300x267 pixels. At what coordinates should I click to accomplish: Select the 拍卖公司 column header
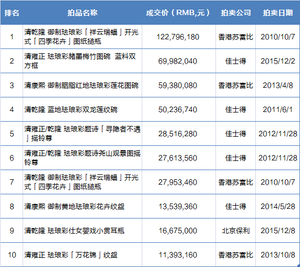pyautogui.click(x=236, y=13)
